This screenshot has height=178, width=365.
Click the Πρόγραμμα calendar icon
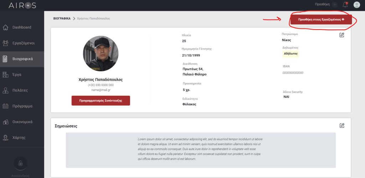(x=6, y=106)
